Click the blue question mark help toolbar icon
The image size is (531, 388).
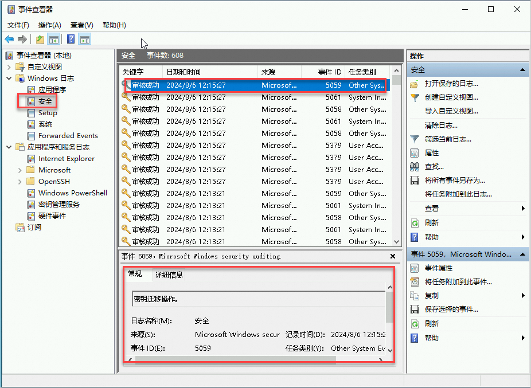pos(70,39)
